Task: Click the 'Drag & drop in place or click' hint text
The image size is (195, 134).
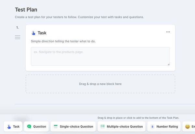Action: point(138,118)
